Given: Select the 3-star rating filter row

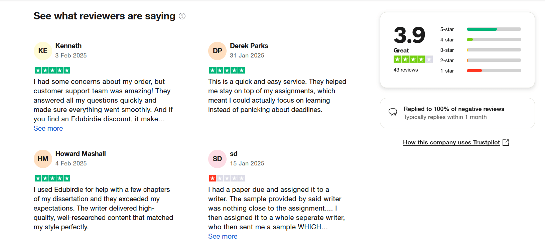Looking at the screenshot, I should tap(480, 50).
